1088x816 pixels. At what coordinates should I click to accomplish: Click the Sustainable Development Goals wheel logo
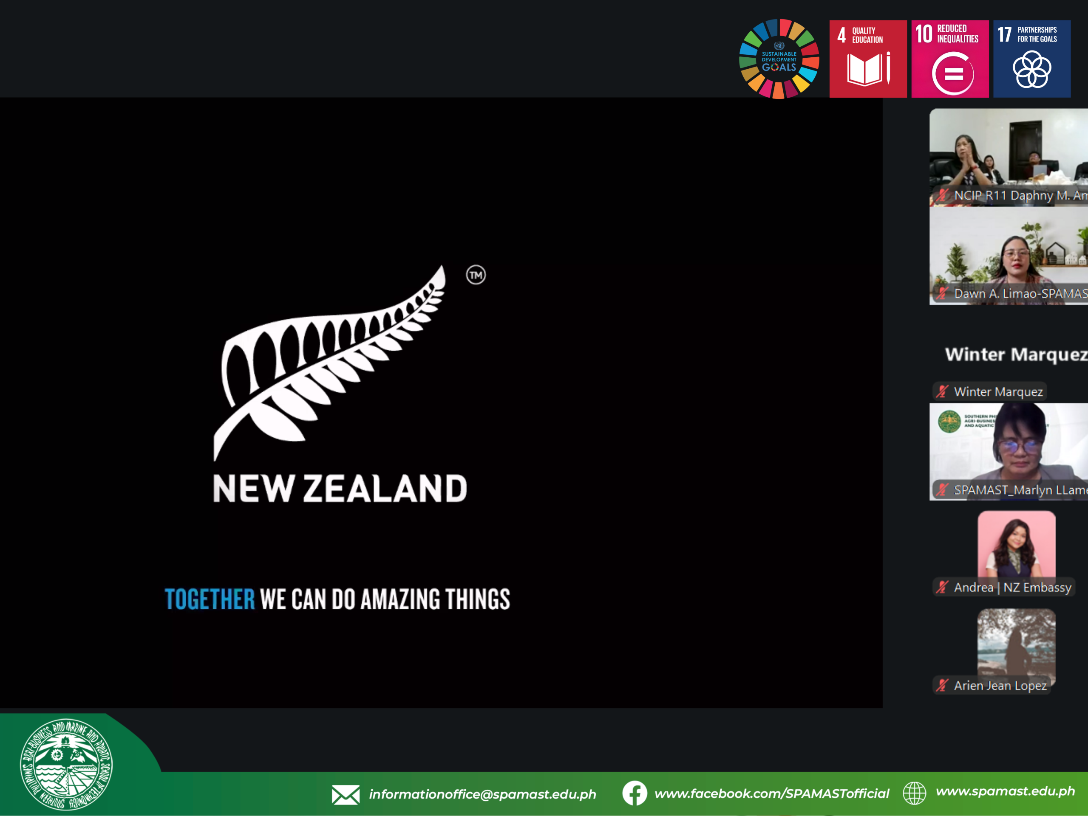point(779,59)
